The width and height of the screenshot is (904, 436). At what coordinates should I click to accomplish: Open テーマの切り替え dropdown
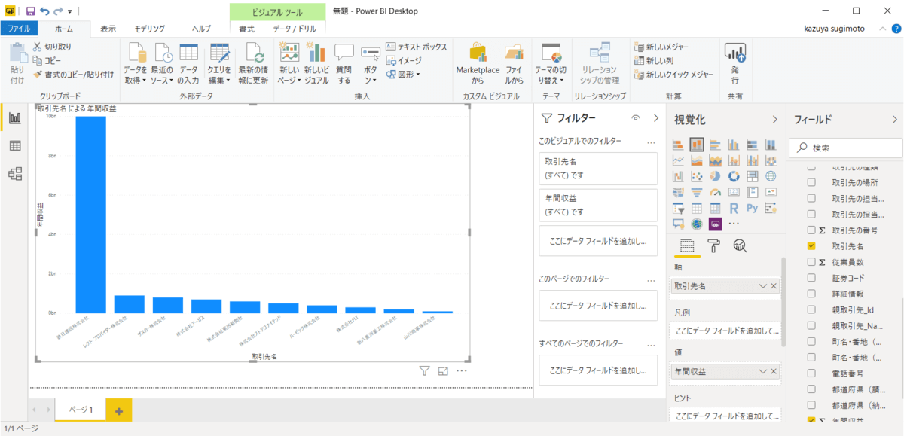552,63
